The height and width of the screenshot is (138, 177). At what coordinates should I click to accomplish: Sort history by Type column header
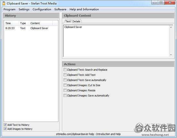pyautogui.click(x=24, y=23)
